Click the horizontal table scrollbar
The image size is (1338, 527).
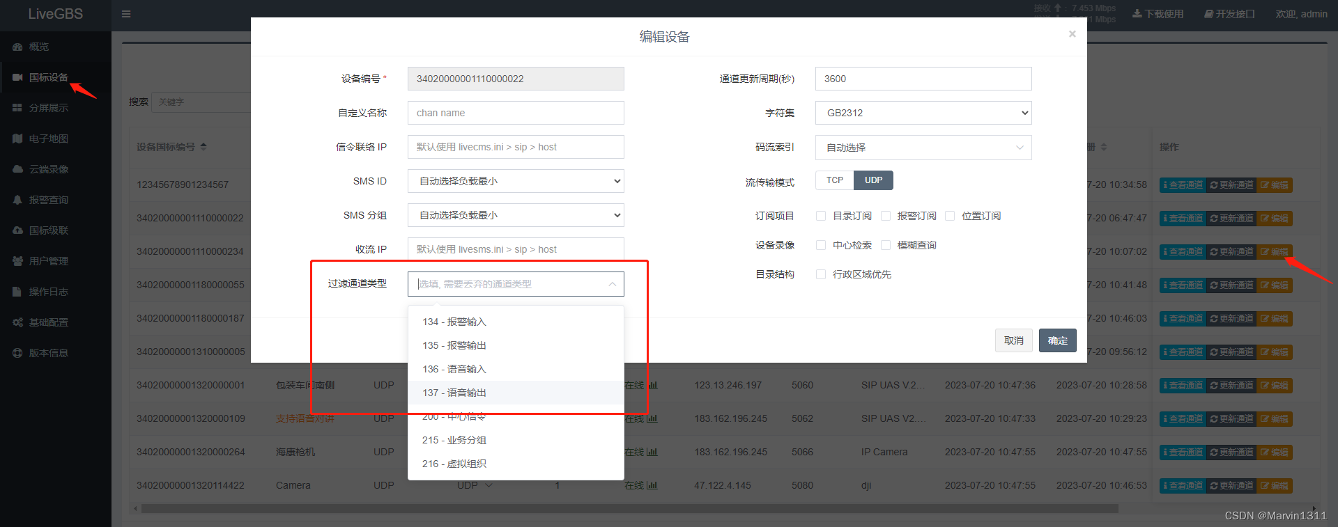pos(629,509)
